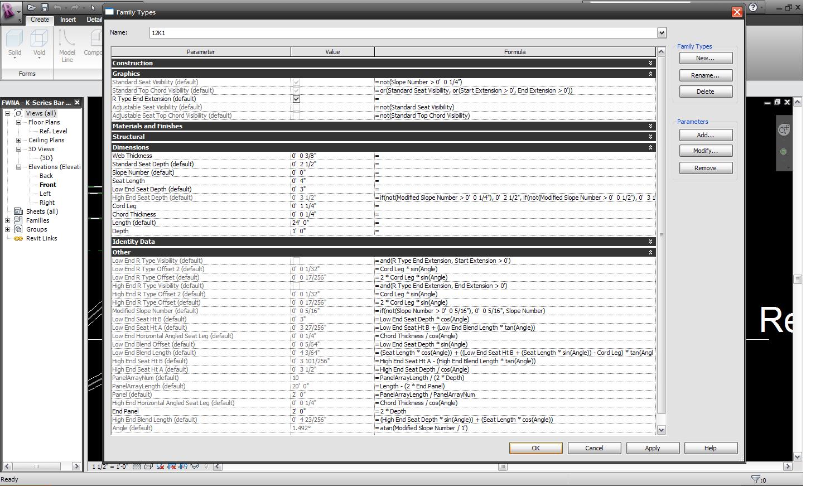Select the Back elevation view
The width and height of the screenshot is (830, 486).
point(46,176)
